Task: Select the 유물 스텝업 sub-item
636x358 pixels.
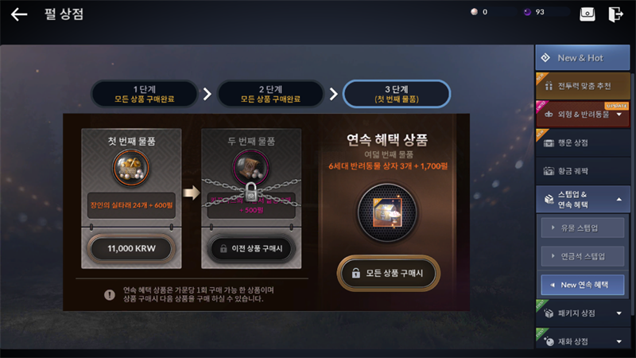Action: click(x=583, y=228)
